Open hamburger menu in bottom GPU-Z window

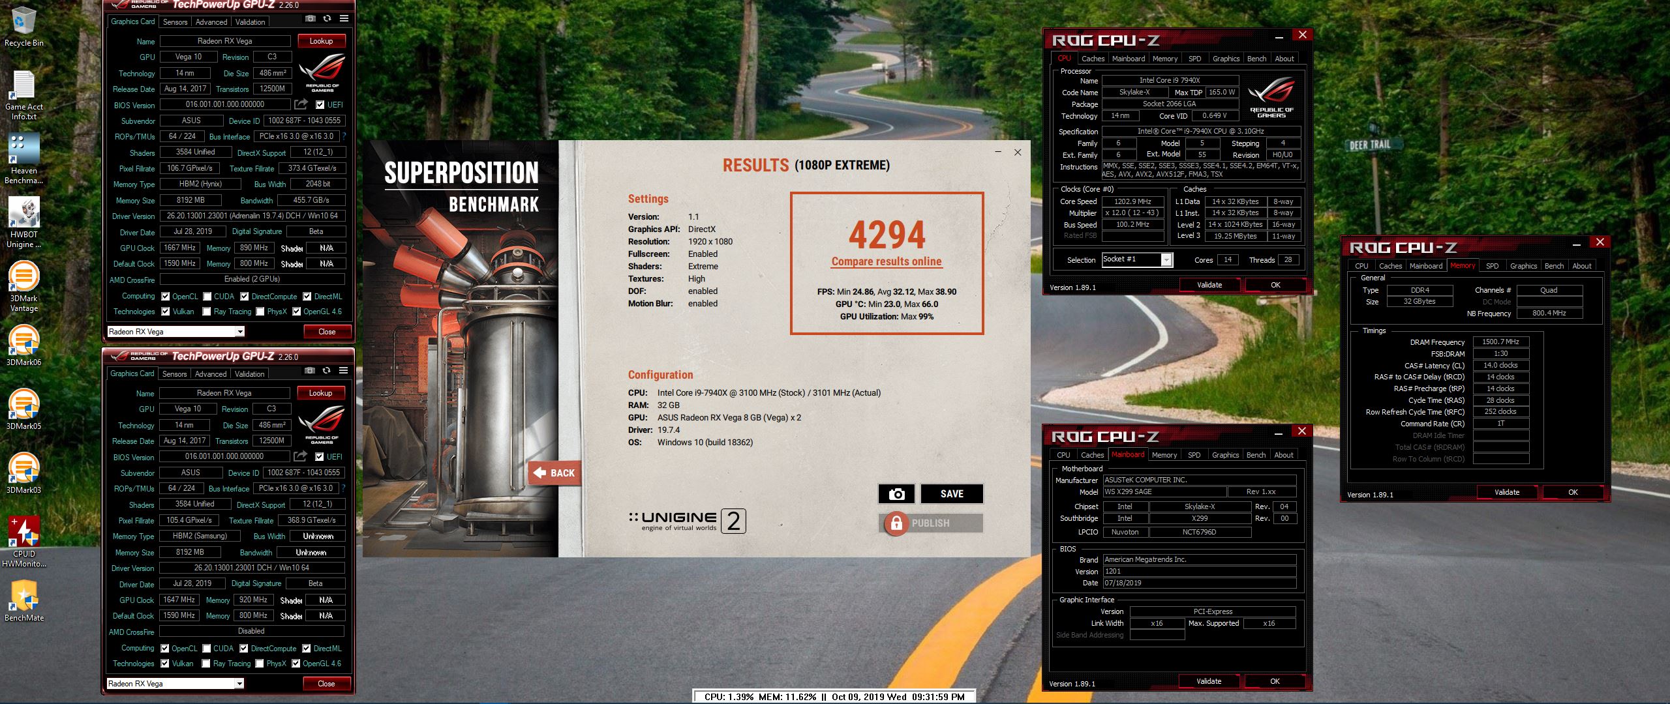[x=343, y=371]
